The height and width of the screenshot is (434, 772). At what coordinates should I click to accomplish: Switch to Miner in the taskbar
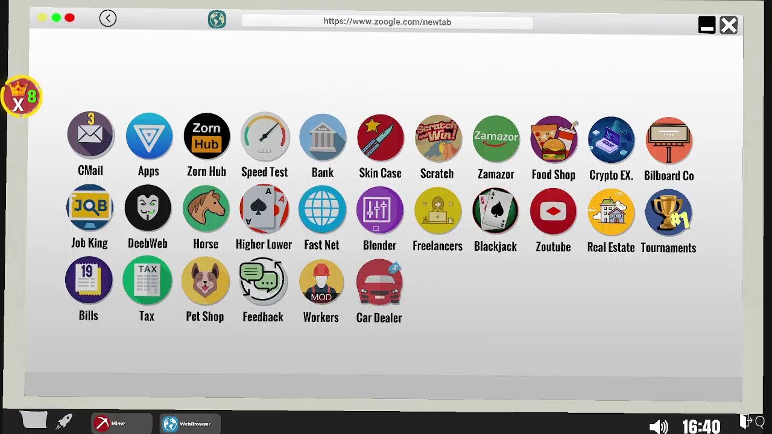pyautogui.click(x=121, y=424)
